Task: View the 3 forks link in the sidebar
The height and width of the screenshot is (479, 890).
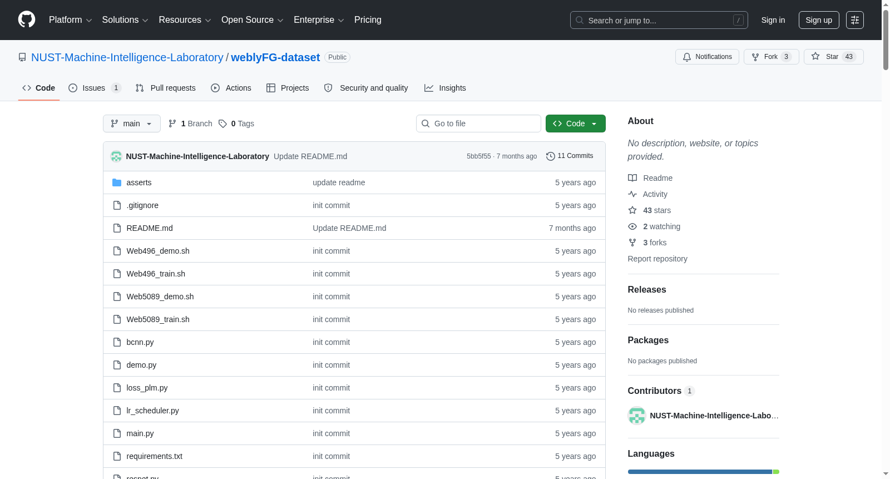Action: pyautogui.click(x=647, y=243)
